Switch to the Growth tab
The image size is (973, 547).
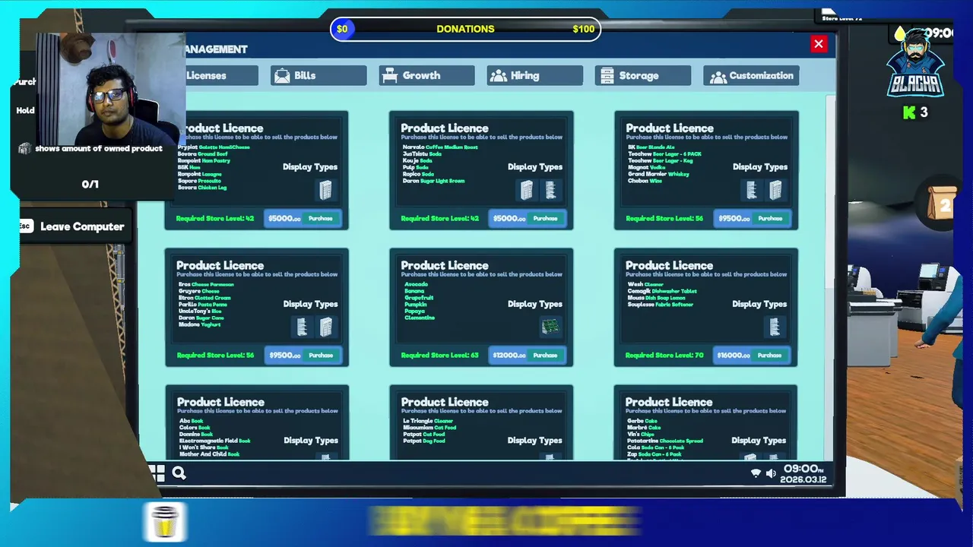tap(426, 76)
